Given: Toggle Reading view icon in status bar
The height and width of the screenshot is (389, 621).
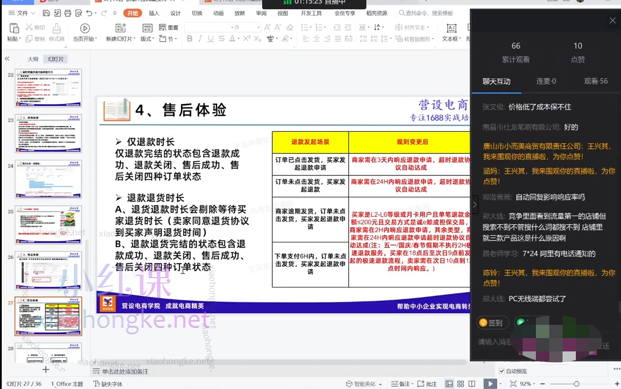Looking at the screenshot, I should pyautogui.click(x=472, y=384).
